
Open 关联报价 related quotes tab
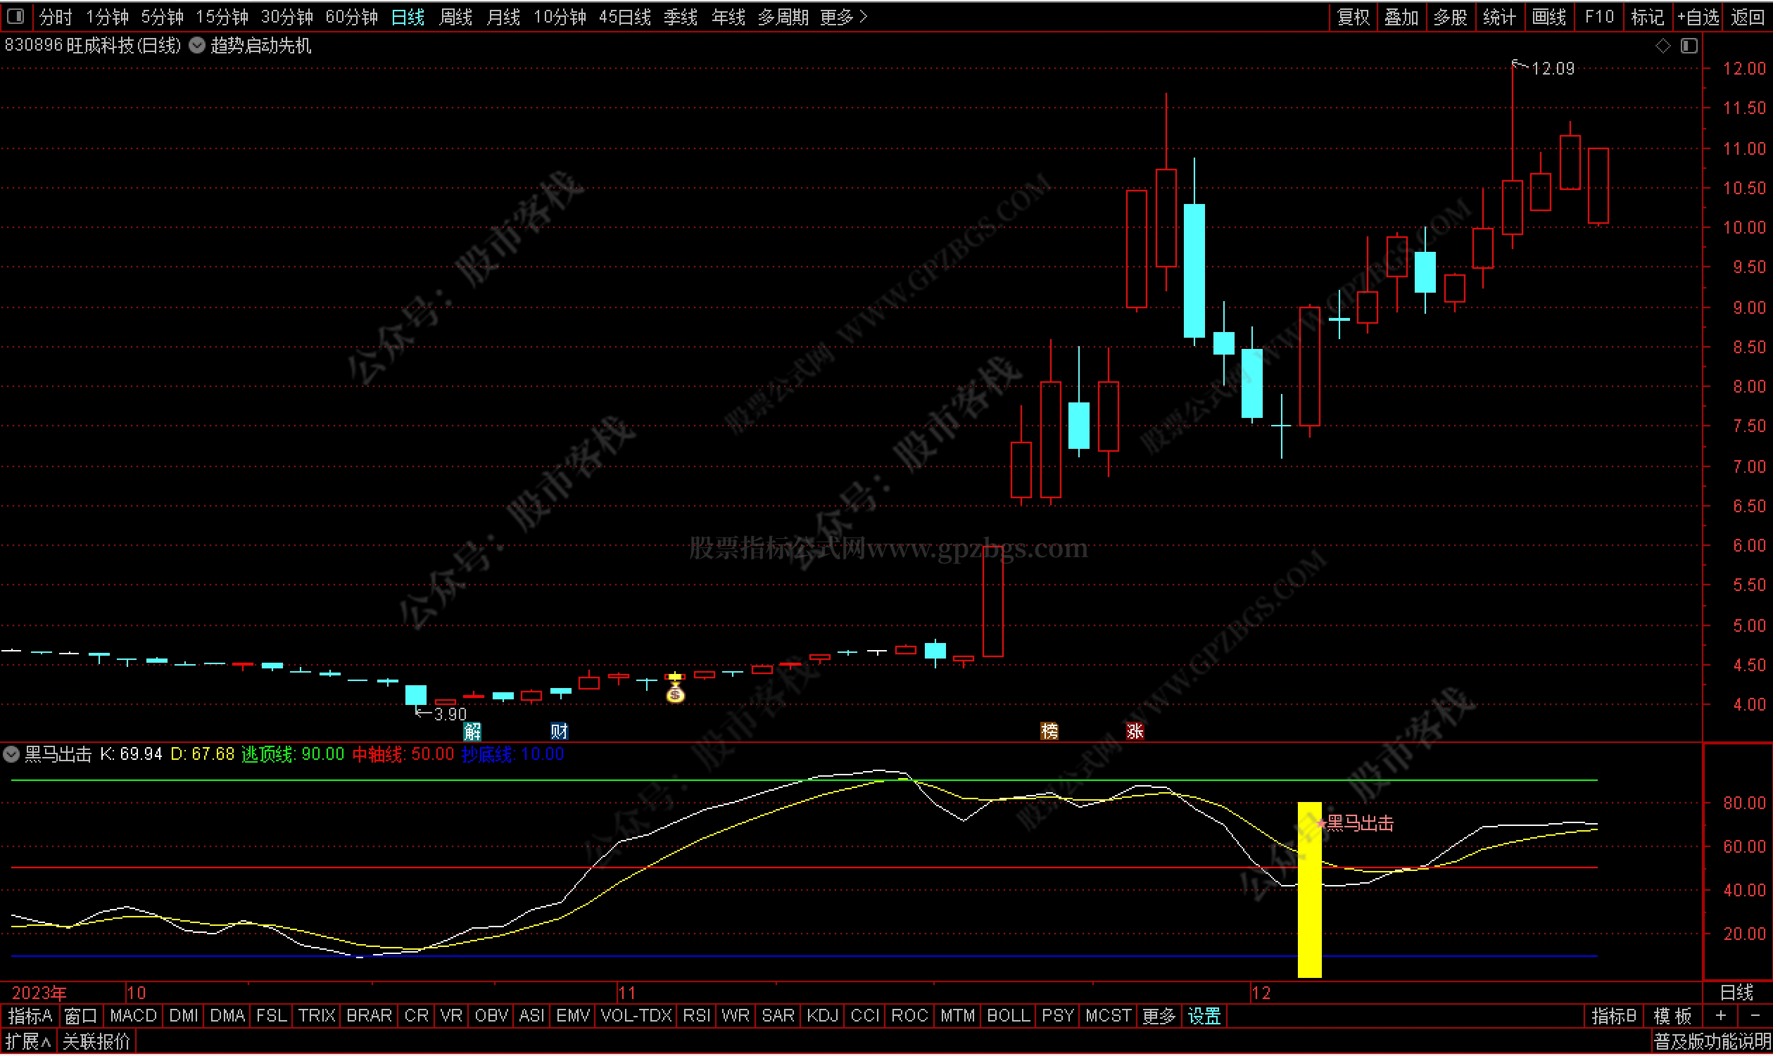[x=96, y=1042]
